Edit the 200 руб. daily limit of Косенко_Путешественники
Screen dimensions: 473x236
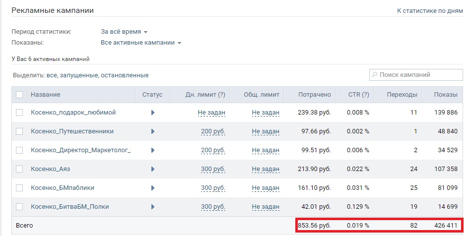pyautogui.click(x=213, y=131)
